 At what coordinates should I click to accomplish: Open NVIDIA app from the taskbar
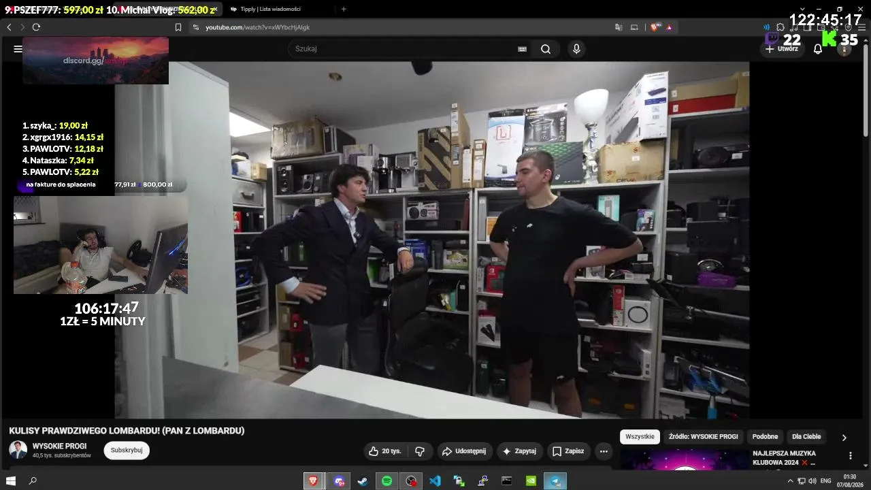531,481
